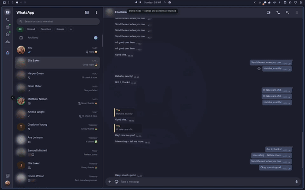
Task: Open the Calls section in left sidebar
Action: [8, 19]
